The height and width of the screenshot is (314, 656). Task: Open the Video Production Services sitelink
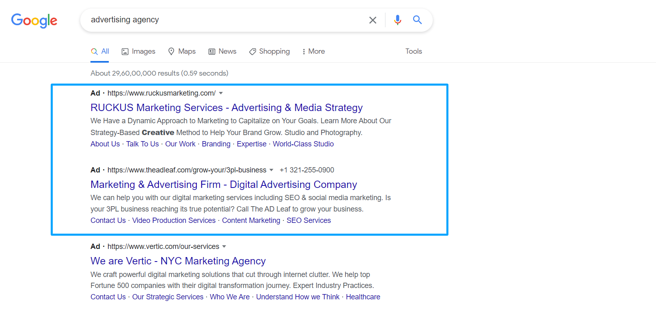click(174, 220)
